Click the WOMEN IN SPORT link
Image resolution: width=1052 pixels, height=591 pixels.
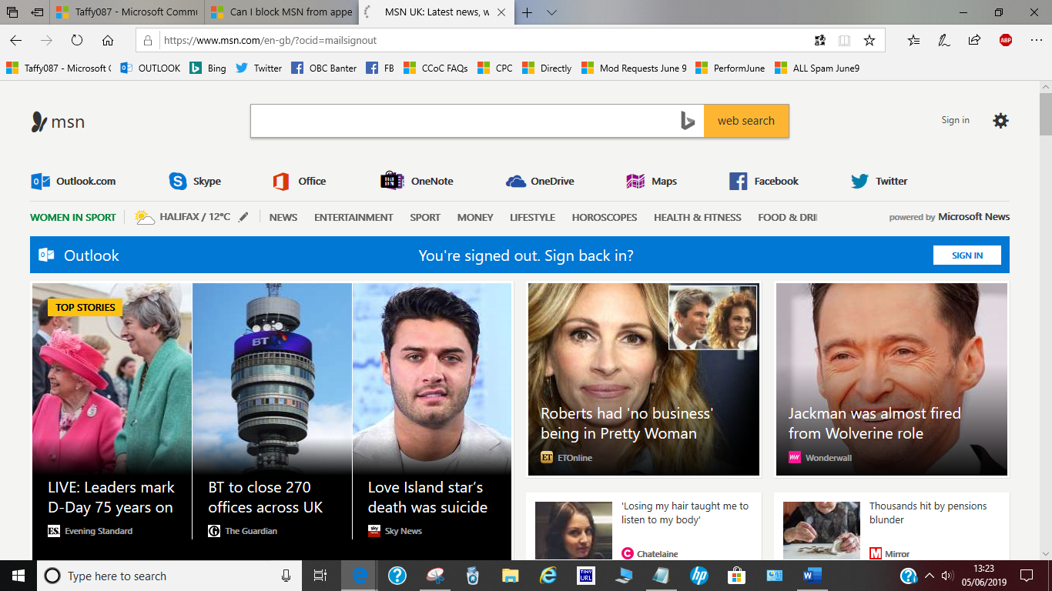point(73,217)
